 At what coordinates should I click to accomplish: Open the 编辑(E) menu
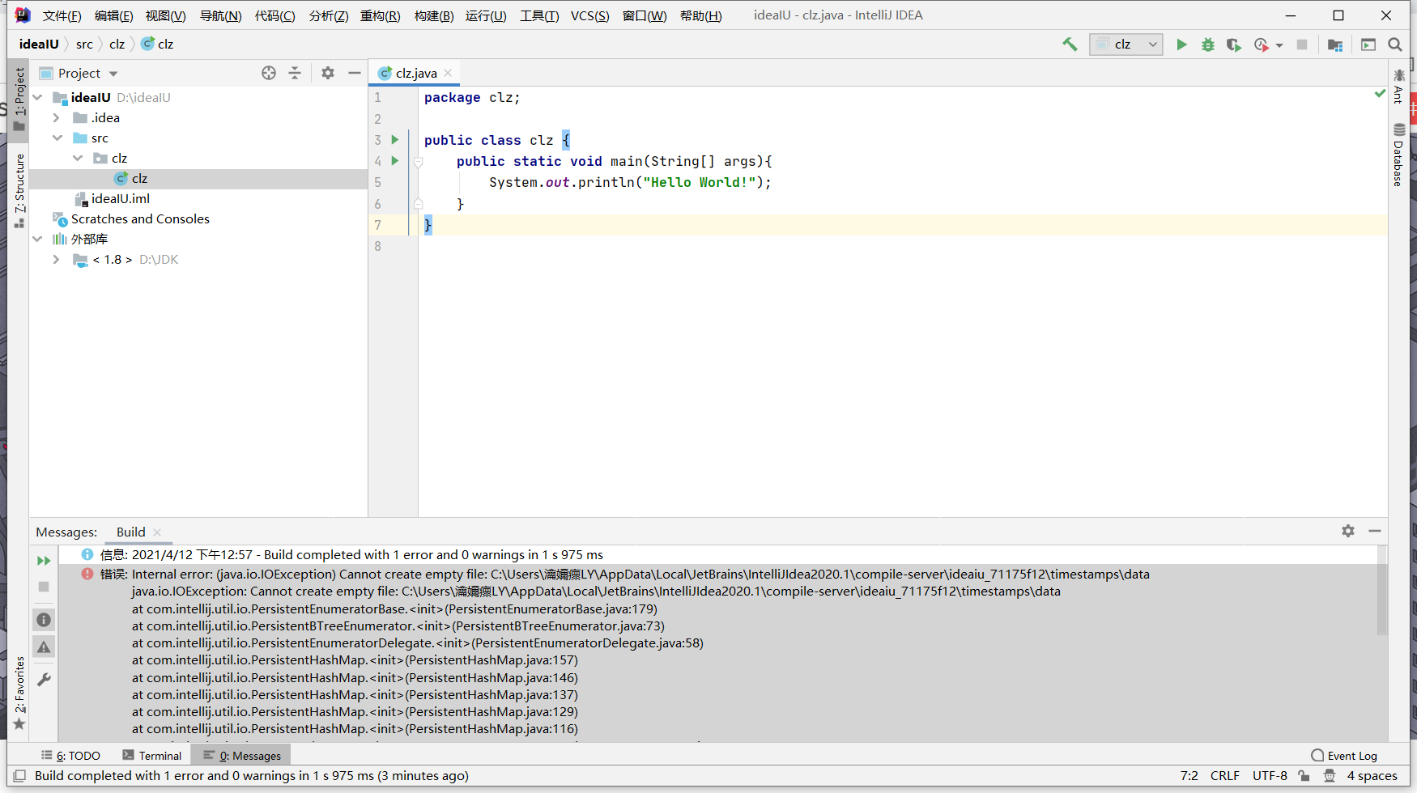113,15
